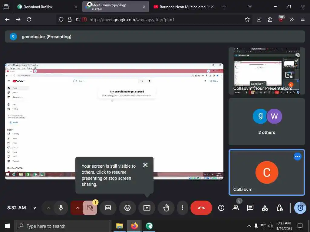Switch to the Meet wny-zgyy-kqp tab
Image resolution: width=310 pixels, height=232 pixels.
116,7
